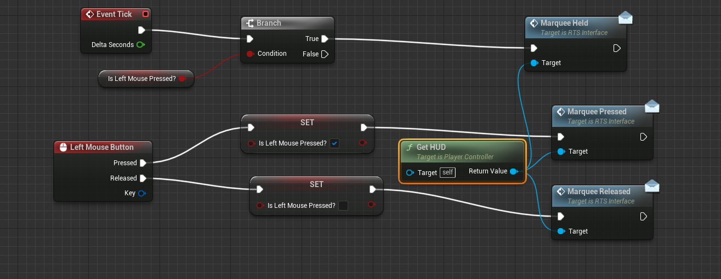Image resolution: width=721 pixels, height=279 pixels.
Task: Click Marquee Pressed blue Target pin
Action: pos(561,152)
